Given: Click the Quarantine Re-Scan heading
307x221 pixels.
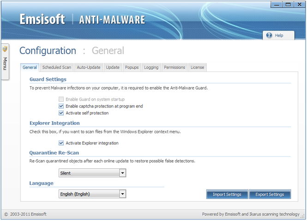Looking at the screenshot, I should (54, 153).
